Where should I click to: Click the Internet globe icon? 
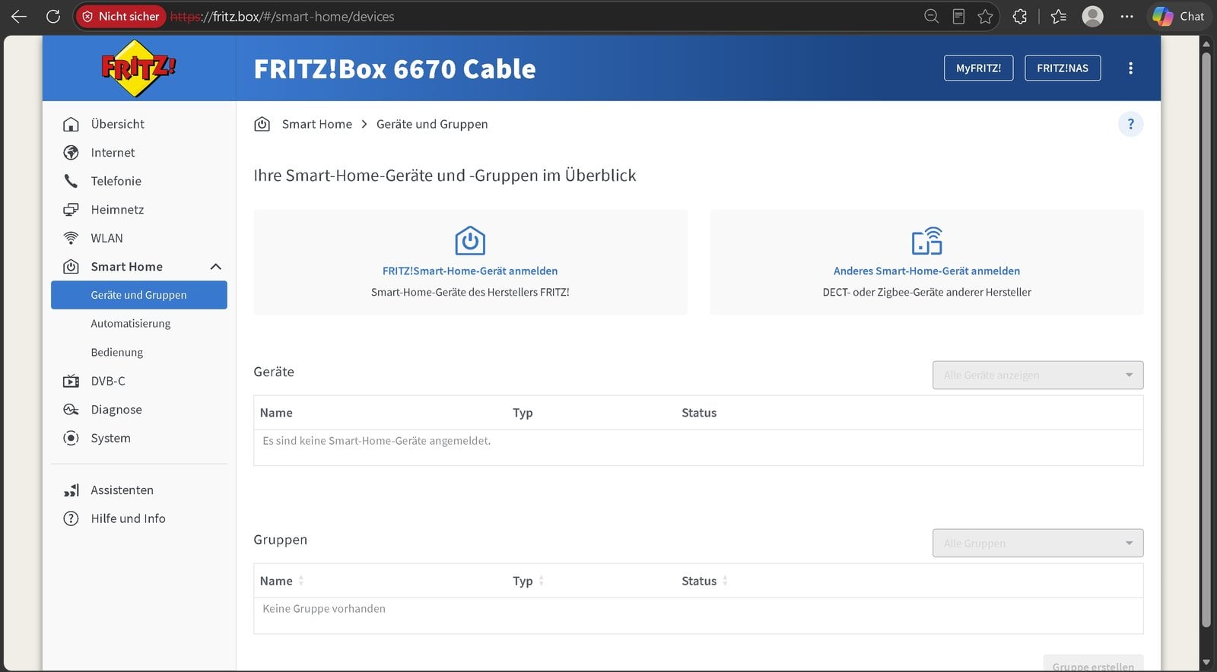[x=71, y=153]
